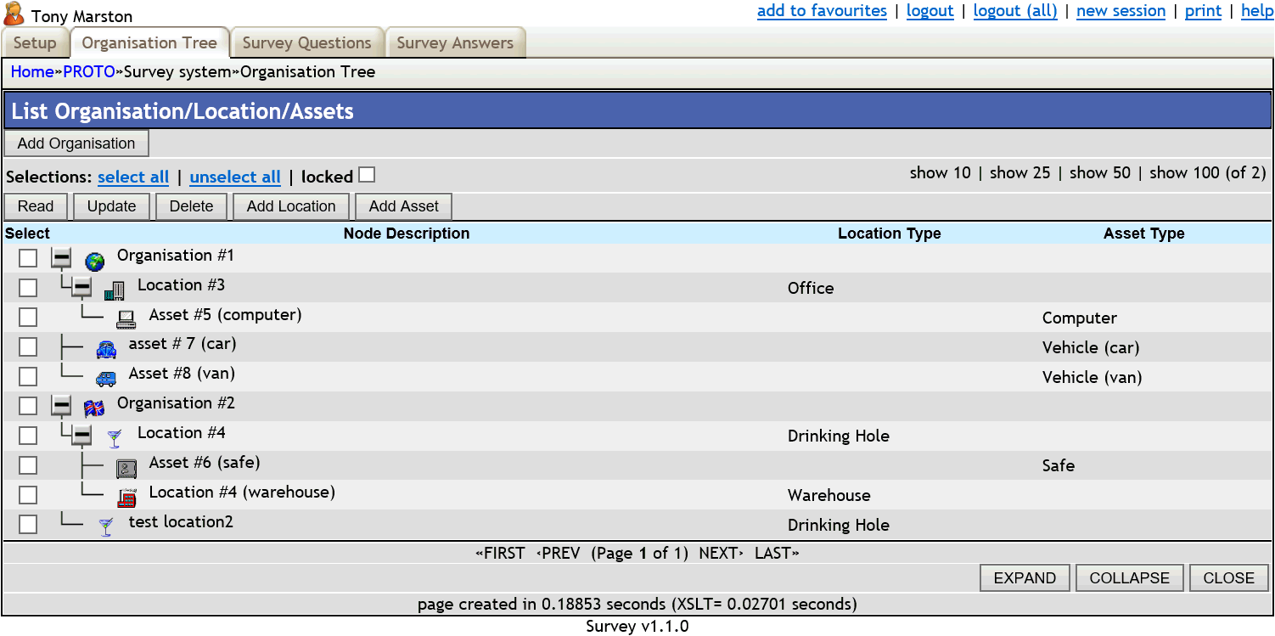Click the select all link

click(x=133, y=177)
